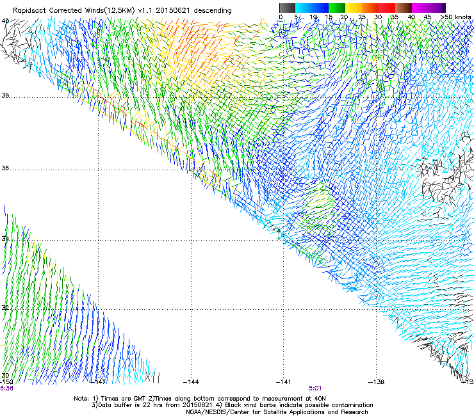Click the yellow 20-25 knots color segment
Screen dimensions: 474x416
(354, 8)
